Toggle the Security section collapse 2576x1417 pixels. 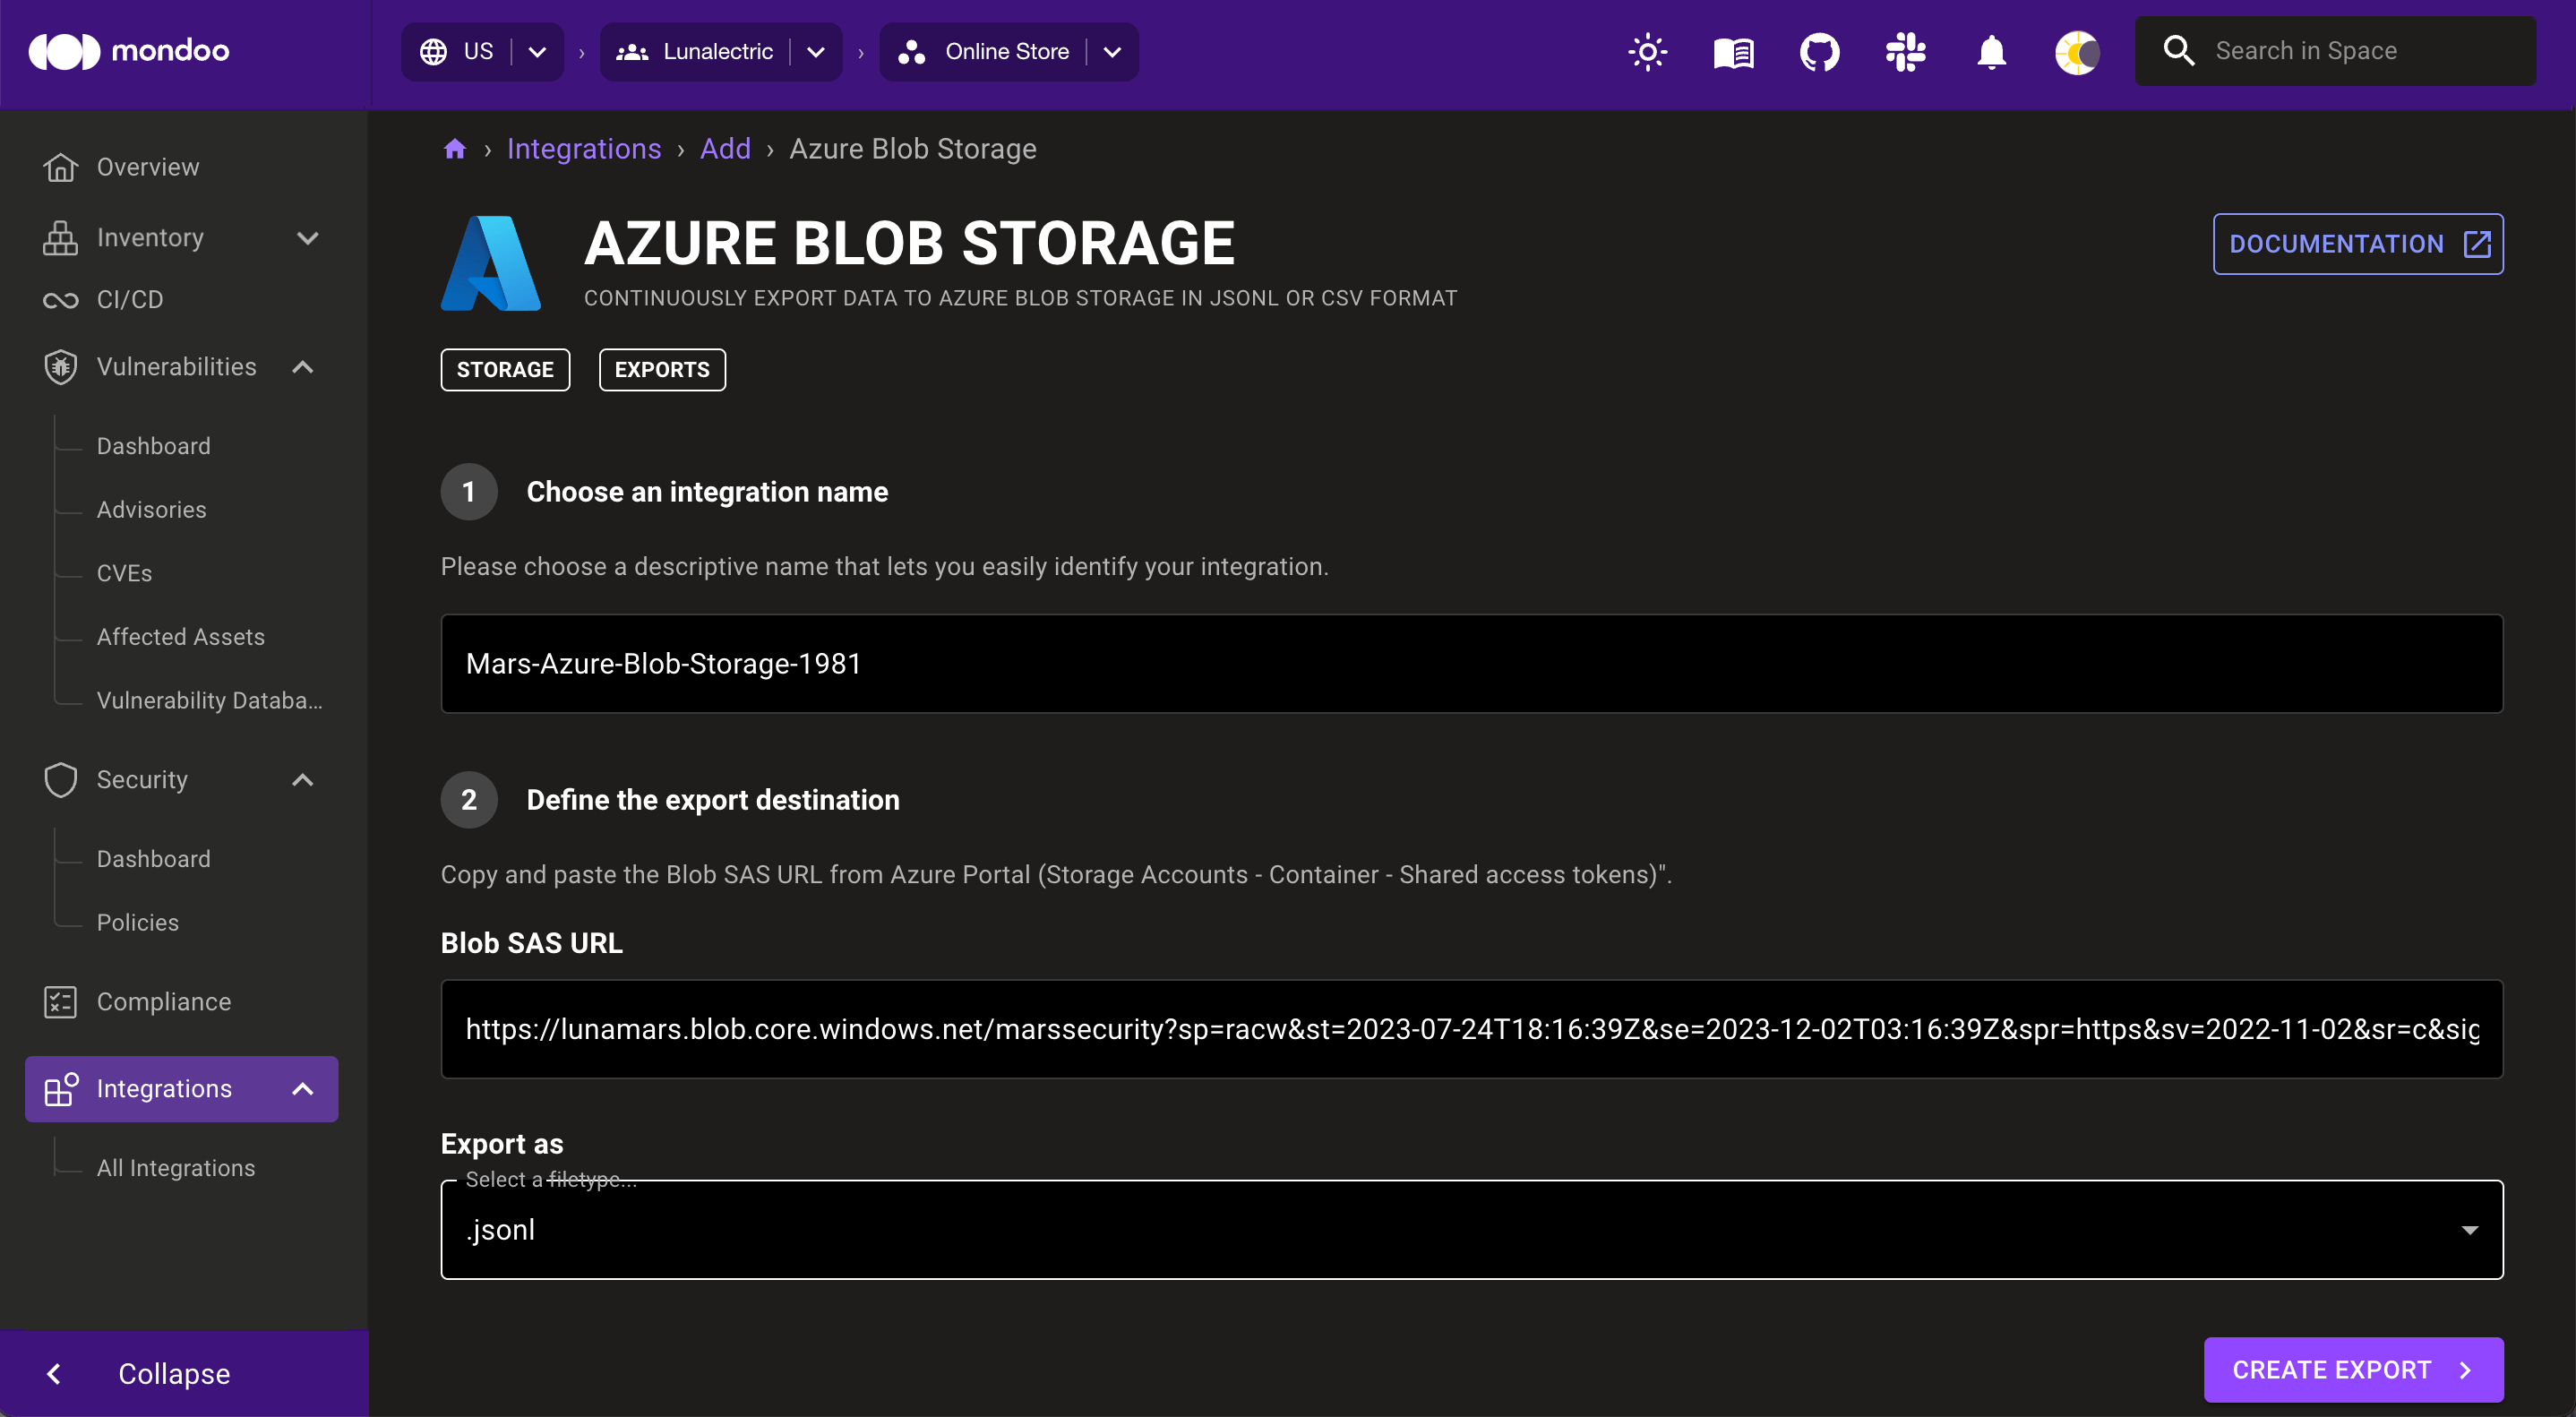tap(307, 778)
